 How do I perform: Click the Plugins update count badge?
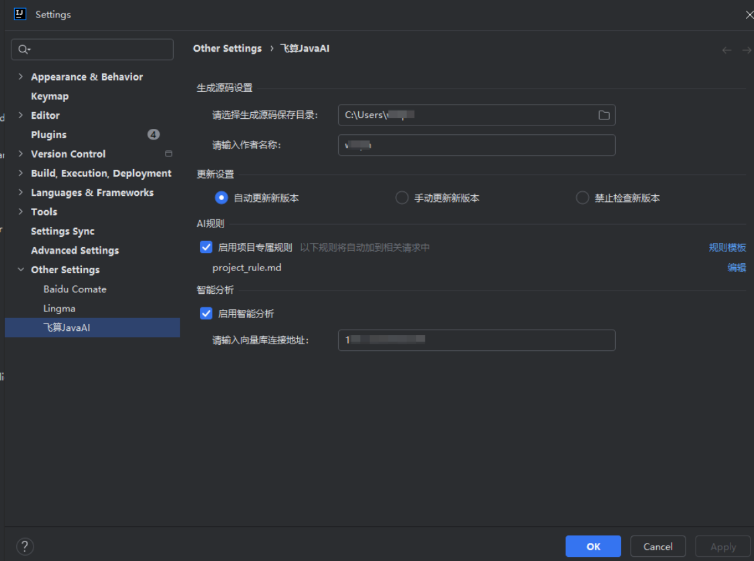click(154, 135)
